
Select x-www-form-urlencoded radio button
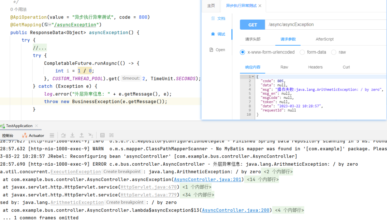point(242,52)
